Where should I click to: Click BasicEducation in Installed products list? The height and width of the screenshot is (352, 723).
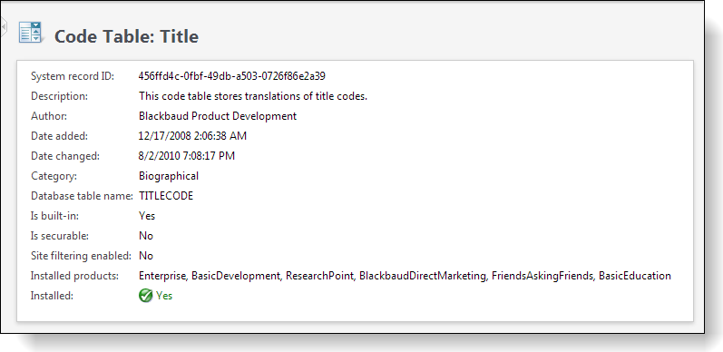click(x=634, y=276)
